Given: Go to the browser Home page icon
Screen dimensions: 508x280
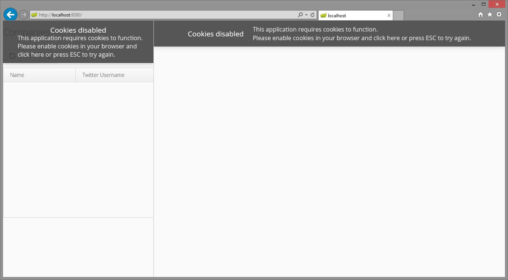Looking at the screenshot, I should 481,15.
